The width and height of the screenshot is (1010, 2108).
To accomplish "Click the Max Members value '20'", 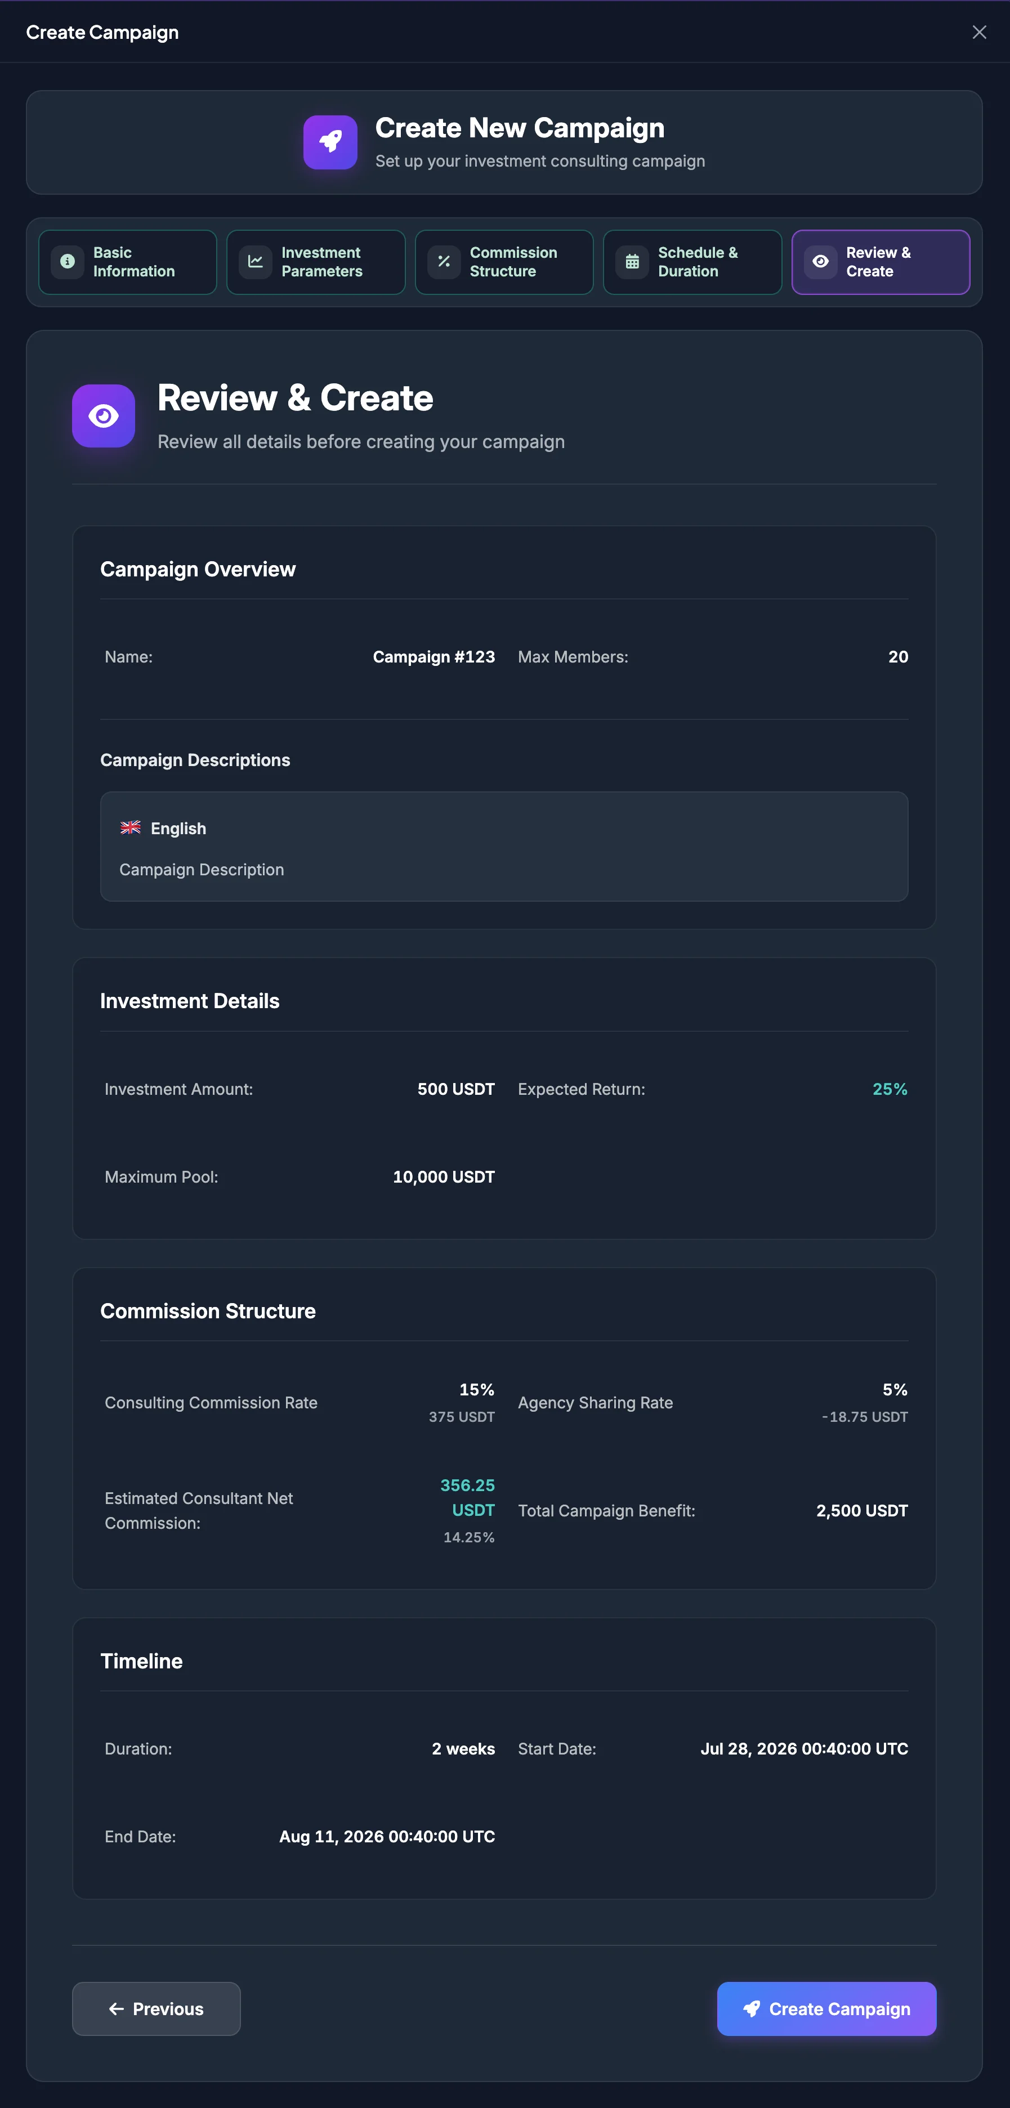I will tap(898, 657).
